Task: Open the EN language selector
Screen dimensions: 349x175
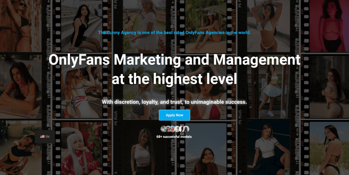Action: pos(45,136)
